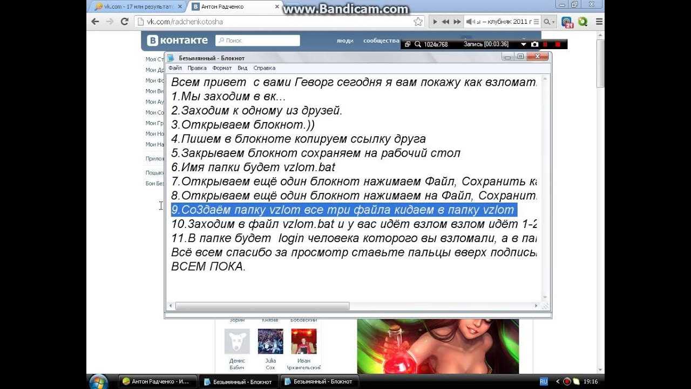Click Notepad vertical scrollbar up arrow
The height and width of the screenshot is (389, 691).
545,79
